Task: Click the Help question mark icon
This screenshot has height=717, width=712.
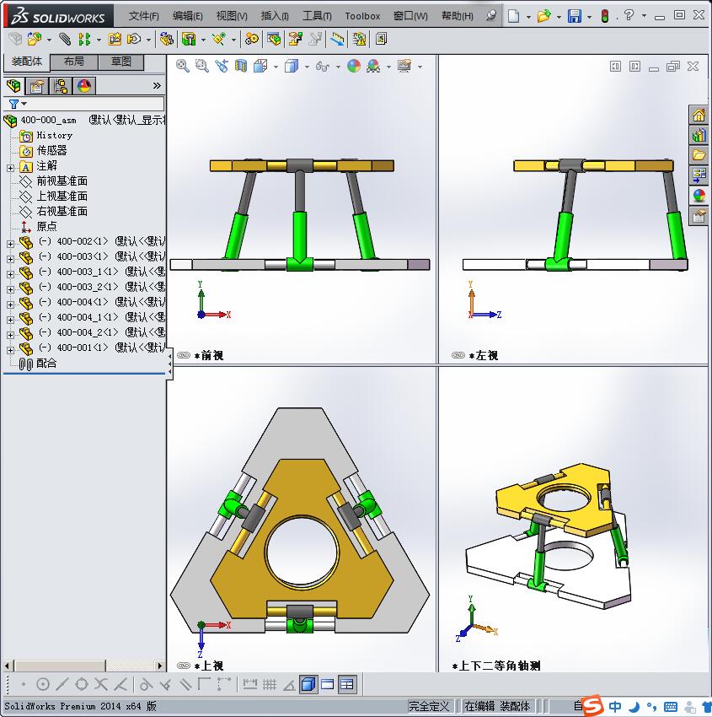Action: (x=629, y=15)
